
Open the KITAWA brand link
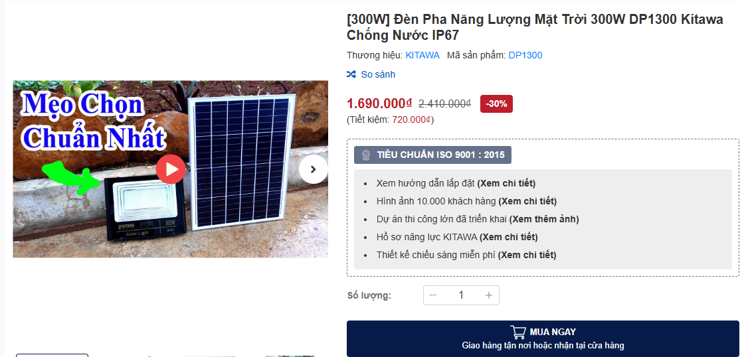point(422,55)
